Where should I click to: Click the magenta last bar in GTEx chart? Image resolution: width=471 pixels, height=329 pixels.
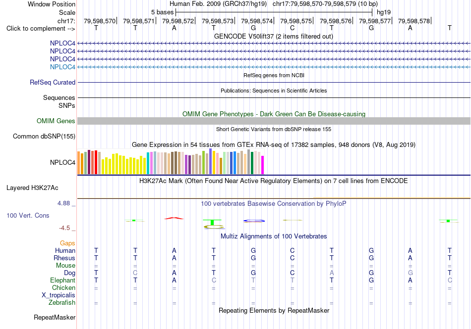tap(263, 165)
